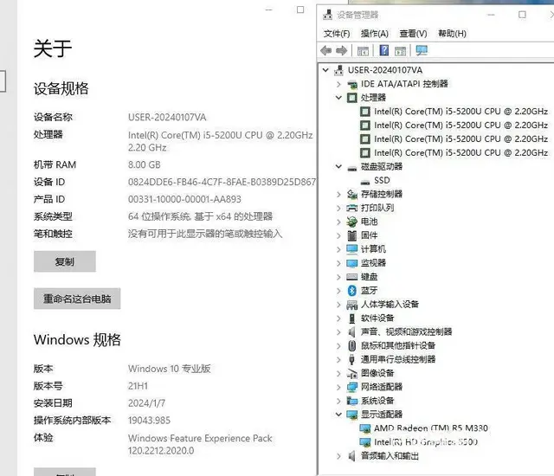Image resolution: width=554 pixels, height=476 pixels.
Task: Click the action pane toolbar icon beside Help
Action: pos(400,51)
